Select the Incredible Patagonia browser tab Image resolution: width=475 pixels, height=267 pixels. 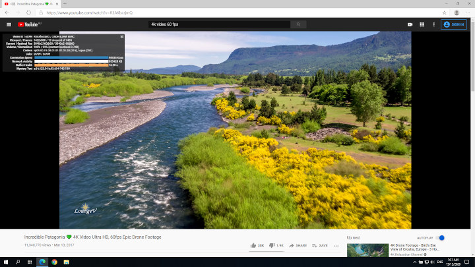coord(30,4)
